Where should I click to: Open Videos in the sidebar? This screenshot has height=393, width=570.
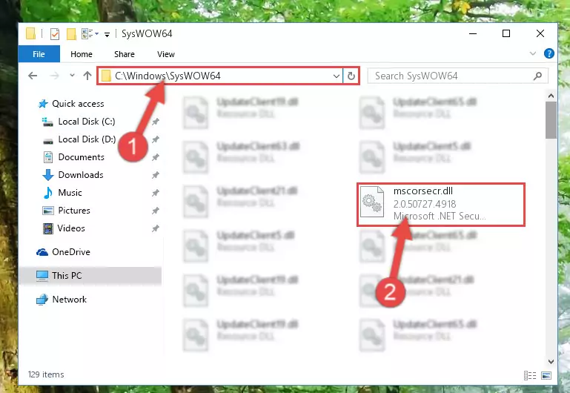(64, 228)
